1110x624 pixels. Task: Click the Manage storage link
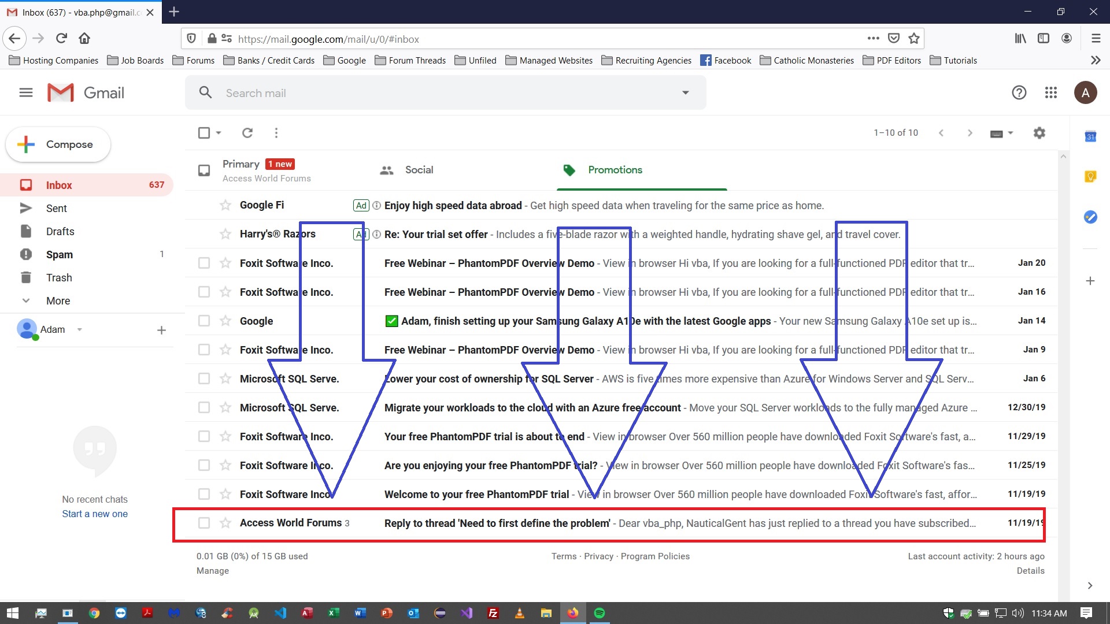pyautogui.click(x=213, y=571)
